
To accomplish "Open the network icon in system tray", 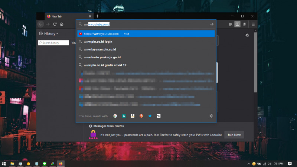I will 264,164.
